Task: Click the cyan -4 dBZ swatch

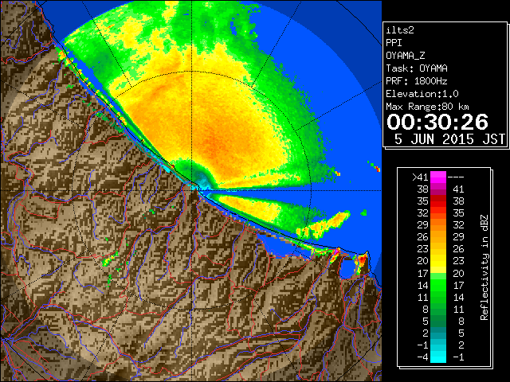Action: (438, 357)
